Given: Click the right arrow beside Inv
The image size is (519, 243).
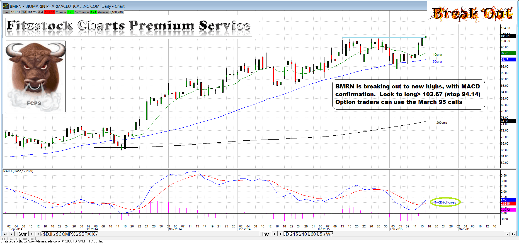Looking at the screenshot, I should click(x=281, y=234).
